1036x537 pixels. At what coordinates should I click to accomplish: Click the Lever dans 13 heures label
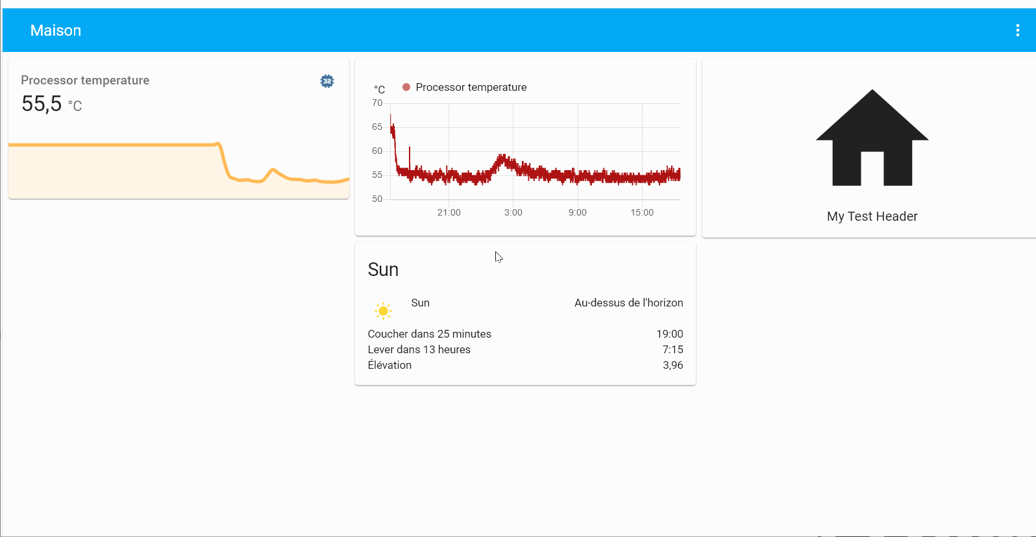tap(419, 349)
